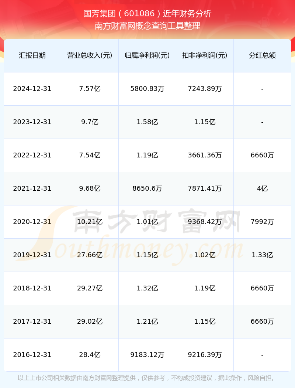The width and height of the screenshot is (295, 388).
Task: Select dividend 6660万 in 2018-12-31 row
Action: pos(263,288)
